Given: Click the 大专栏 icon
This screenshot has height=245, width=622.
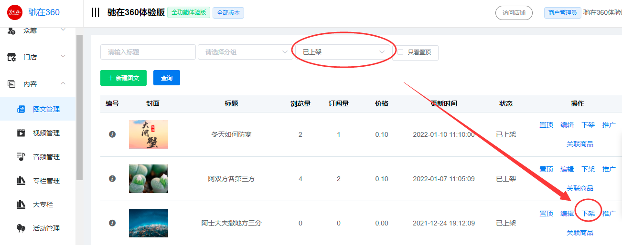Looking at the screenshot, I should pos(21,204).
